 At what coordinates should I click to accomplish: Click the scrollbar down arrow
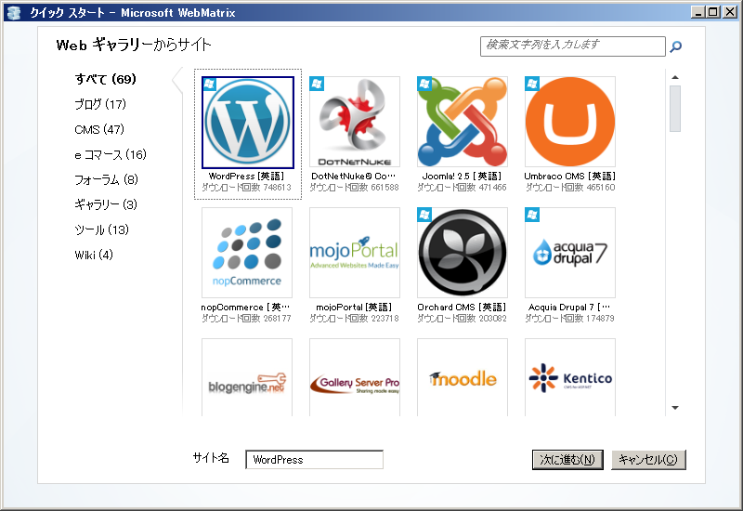pyautogui.click(x=675, y=408)
